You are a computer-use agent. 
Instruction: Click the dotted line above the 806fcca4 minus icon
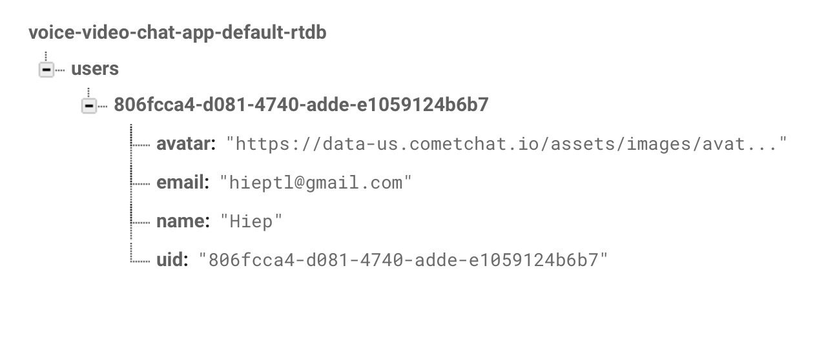(88, 93)
